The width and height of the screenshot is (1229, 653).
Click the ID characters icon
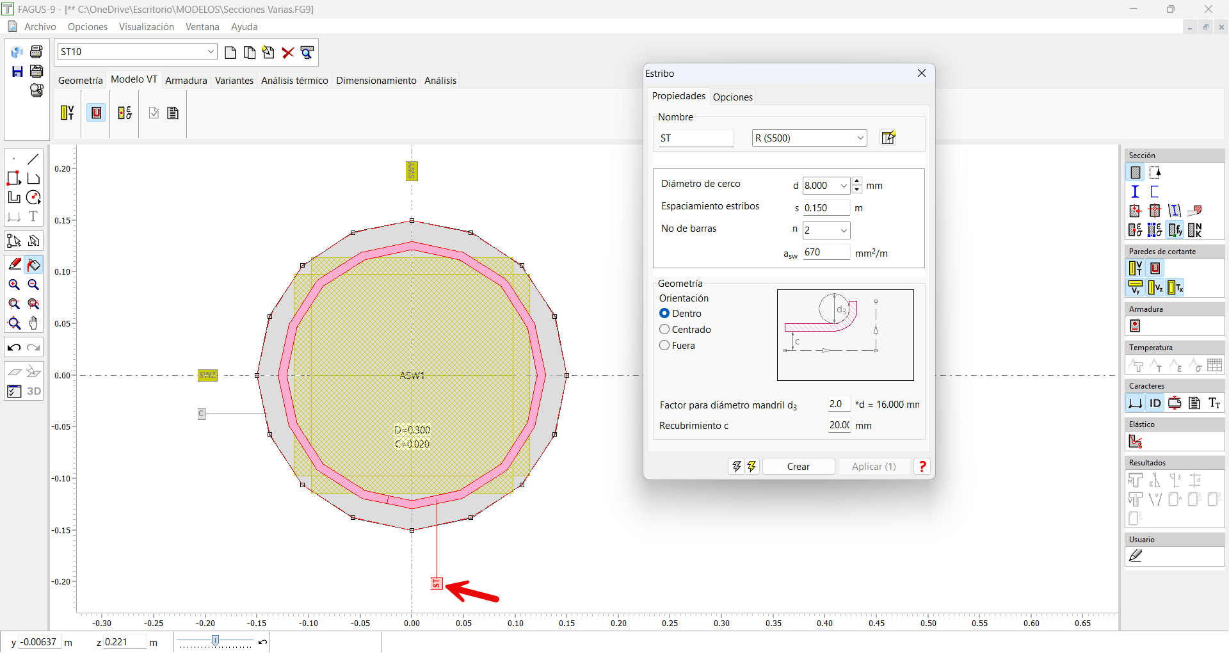coord(1155,403)
